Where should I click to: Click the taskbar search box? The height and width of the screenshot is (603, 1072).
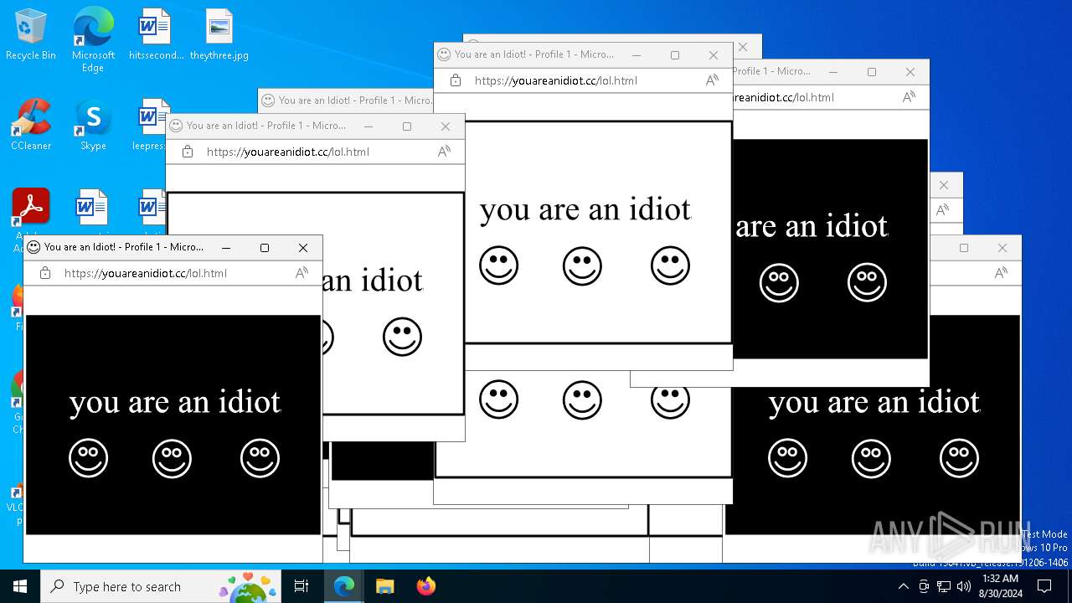[x=161, y=586]
